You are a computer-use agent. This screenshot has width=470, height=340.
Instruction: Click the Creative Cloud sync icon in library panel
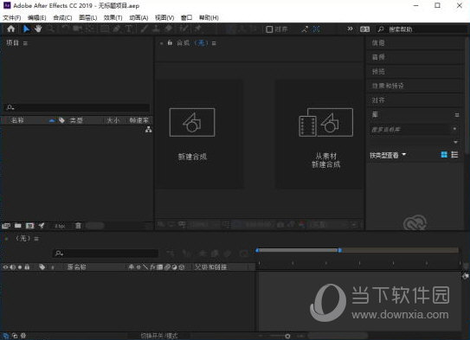415,223
